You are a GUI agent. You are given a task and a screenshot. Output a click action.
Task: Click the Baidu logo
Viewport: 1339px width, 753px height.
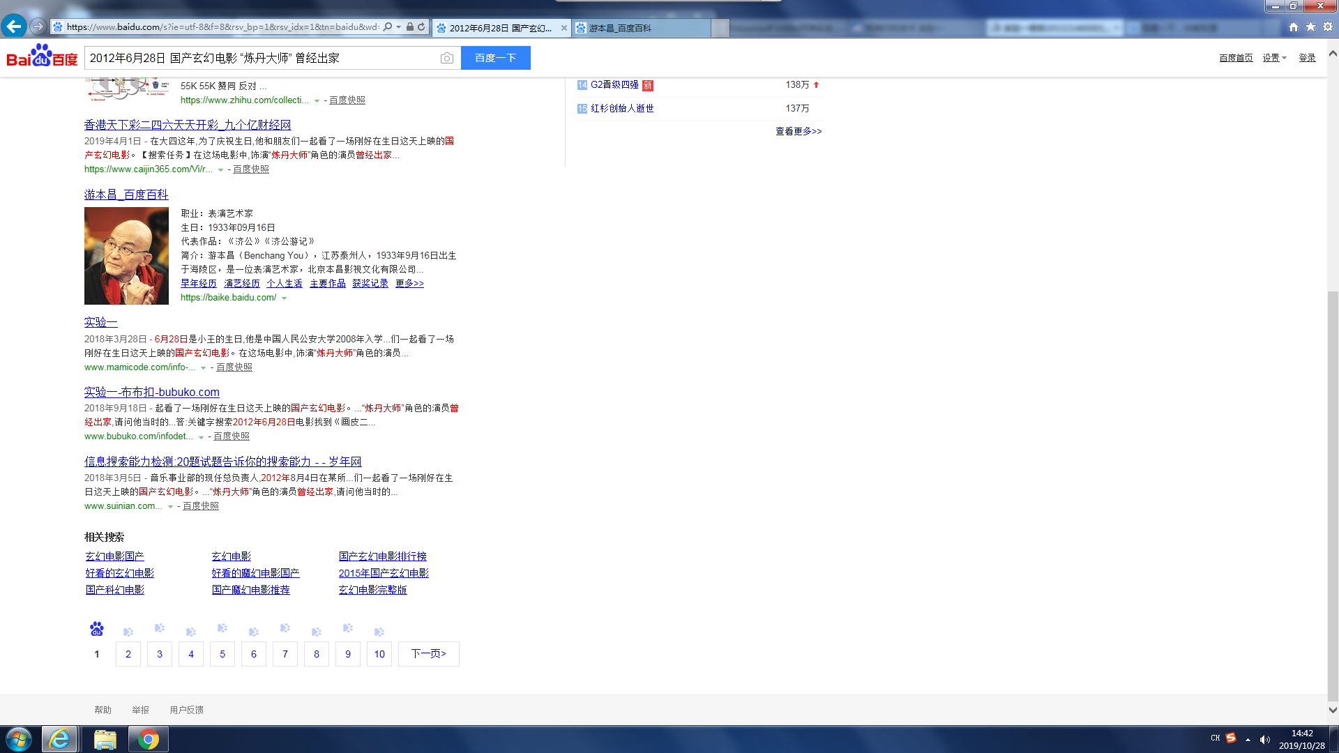tap(42, 57)
